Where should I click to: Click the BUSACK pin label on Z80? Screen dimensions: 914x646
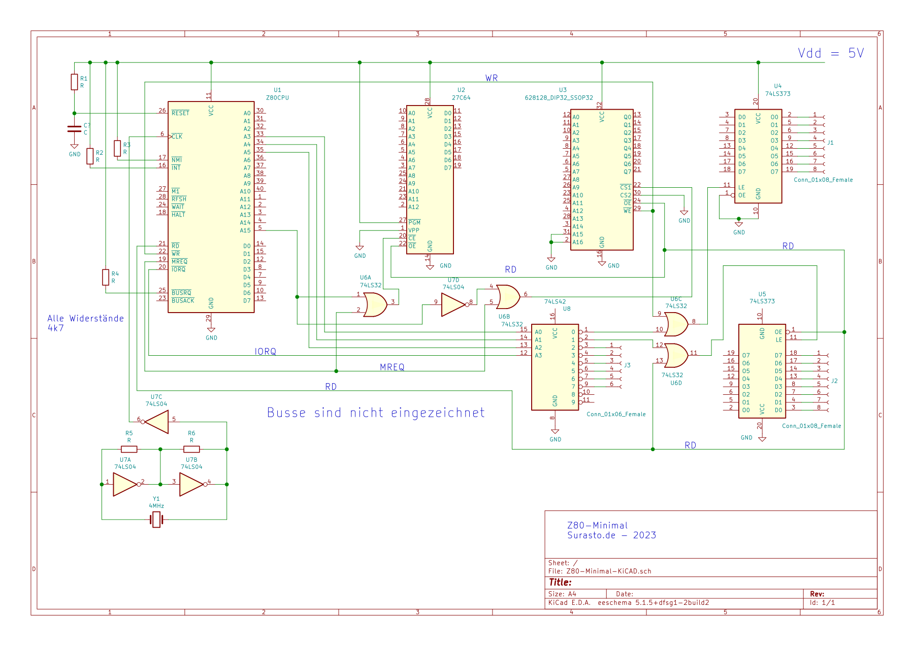(183, 301)
